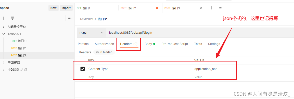Viewport: 294px width, 99px height.
Task: Open the Body tab
Action: (x=150, y=44)
